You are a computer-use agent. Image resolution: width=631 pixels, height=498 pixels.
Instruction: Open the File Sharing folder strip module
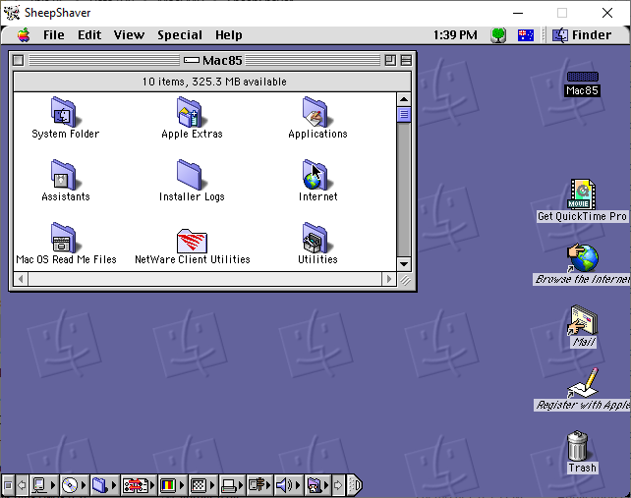point(103,485)
